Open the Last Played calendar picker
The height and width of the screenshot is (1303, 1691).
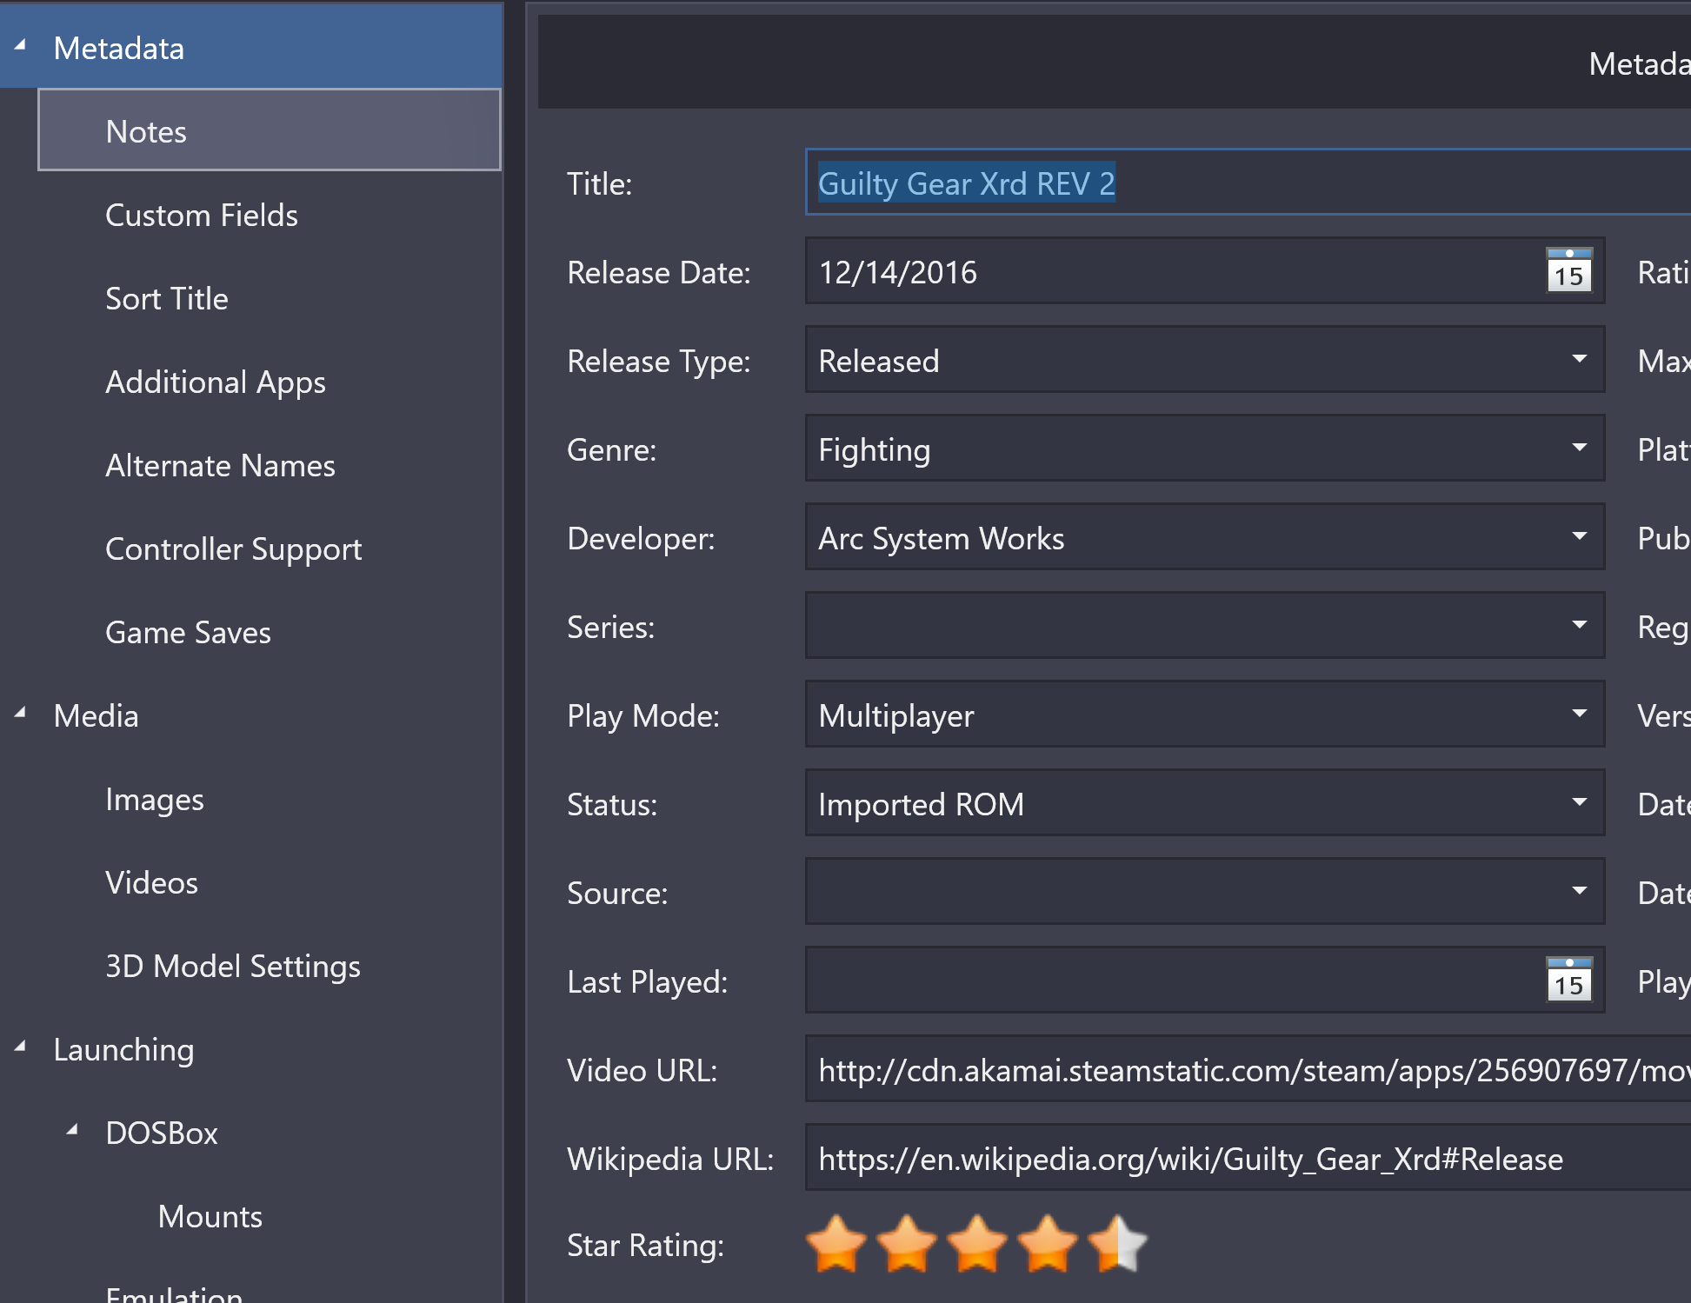click(x=1568, y=980)
